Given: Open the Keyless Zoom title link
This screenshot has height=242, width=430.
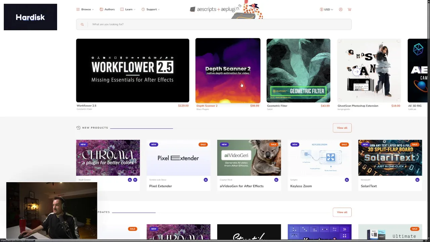Looking at the screenshot, I should pos(301,186).
